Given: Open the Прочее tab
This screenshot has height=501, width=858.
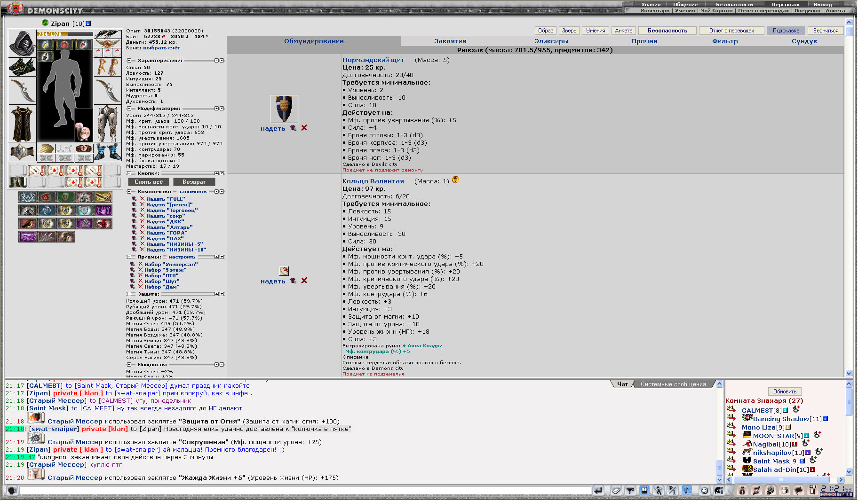Looking at the screenshot, I should 644,41.
